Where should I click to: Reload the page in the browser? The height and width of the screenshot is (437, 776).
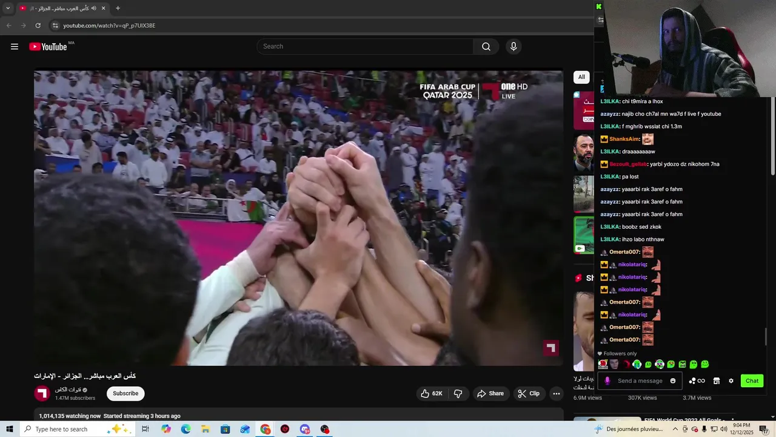[x=38, y=25]
